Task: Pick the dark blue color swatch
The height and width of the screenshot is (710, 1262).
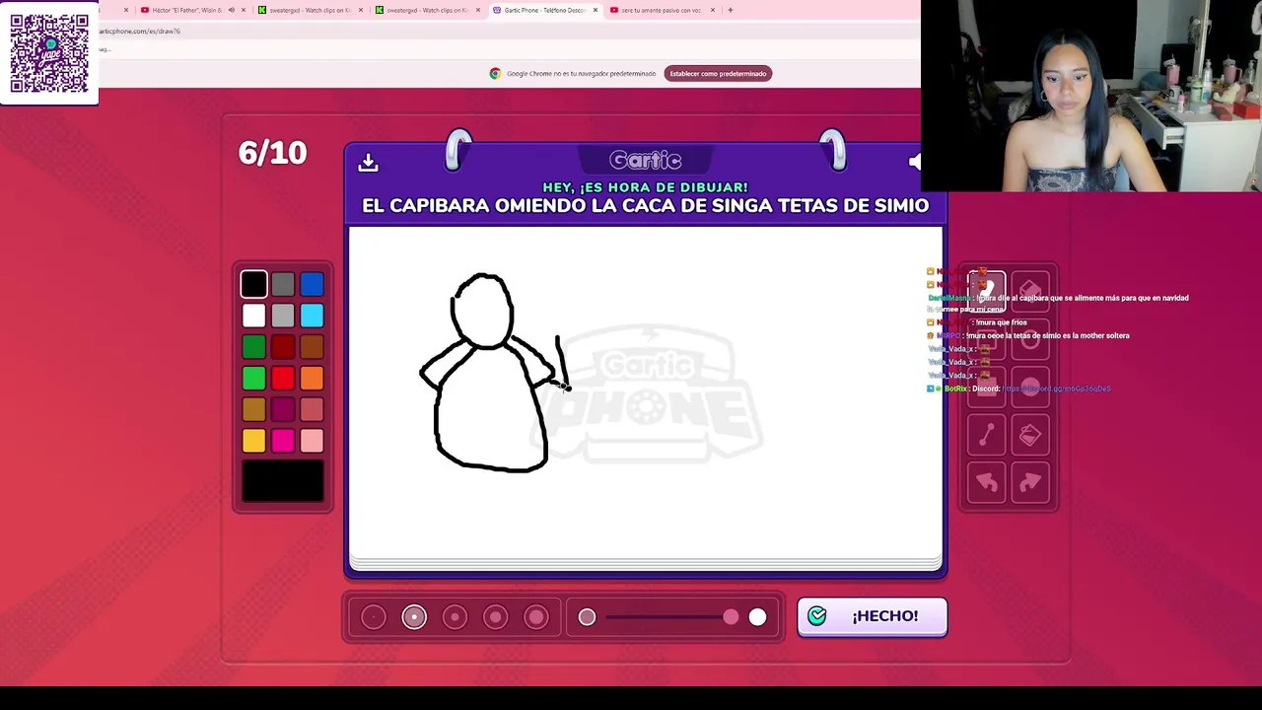Action: [312, 284]
